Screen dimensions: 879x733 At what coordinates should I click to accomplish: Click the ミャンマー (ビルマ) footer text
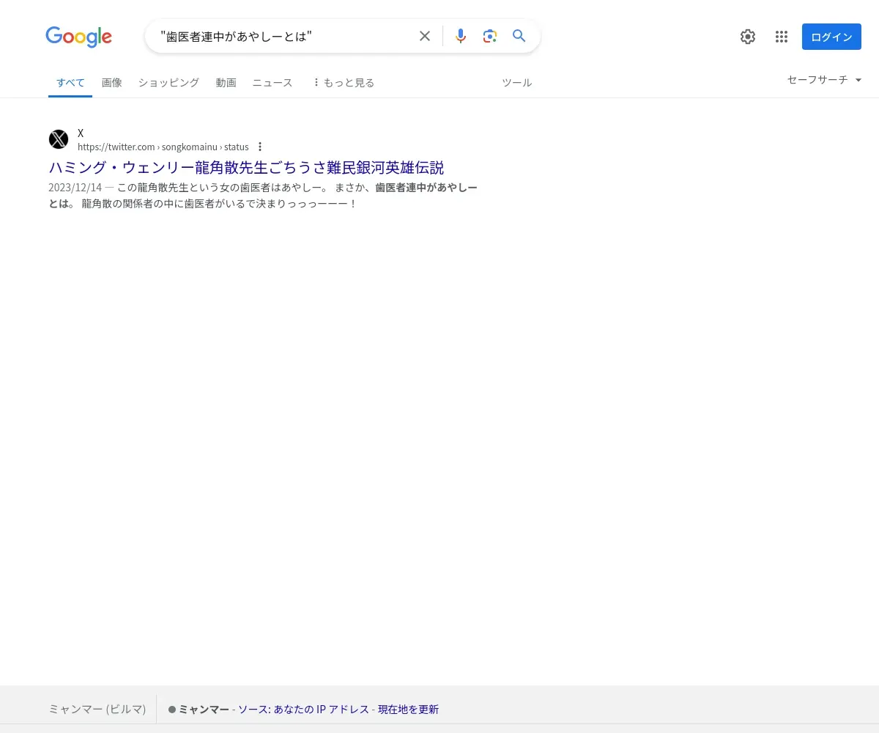click(97, 710)
